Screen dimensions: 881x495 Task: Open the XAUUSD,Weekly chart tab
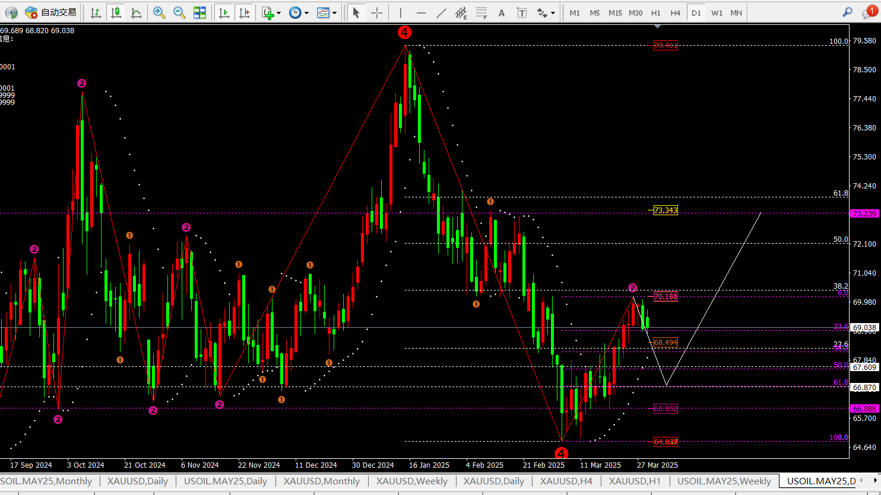(411, 481)
